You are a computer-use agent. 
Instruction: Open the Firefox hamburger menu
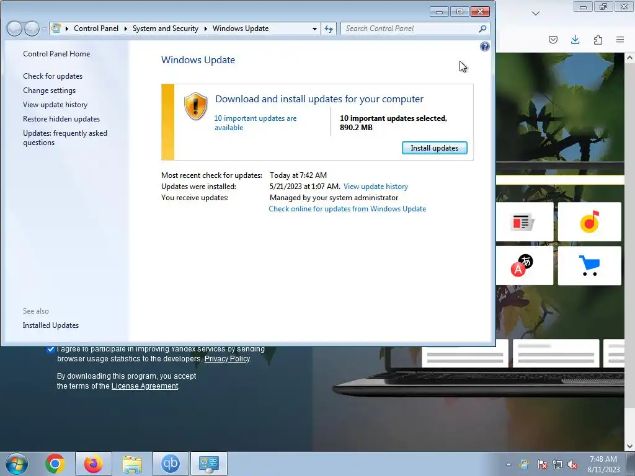tap(620, 40)
